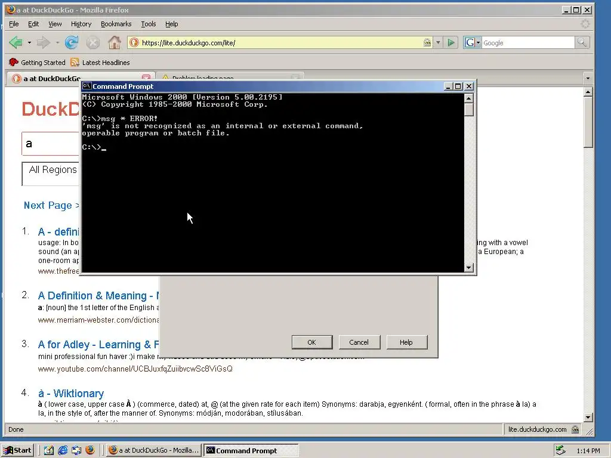The height and width of the screenshot is (458, 611).
Task: Open 'A for Adley - Learning' result
Action: [x=98, y=345]
